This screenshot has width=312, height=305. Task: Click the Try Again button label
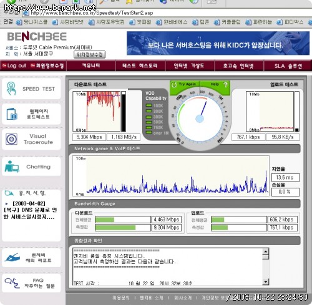coord(187,84)
